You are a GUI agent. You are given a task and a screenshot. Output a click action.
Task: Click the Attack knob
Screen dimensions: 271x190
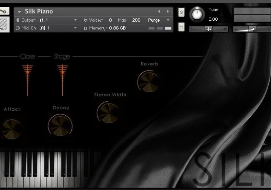(x=12, y=129)
